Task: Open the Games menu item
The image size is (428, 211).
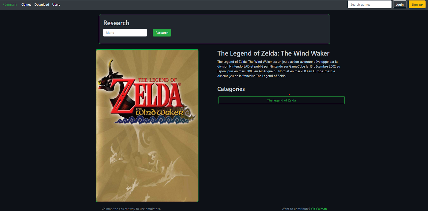Action: pyautogui.click(x=26, y=5)
